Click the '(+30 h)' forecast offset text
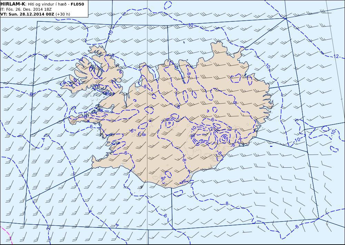345x245 pixels. [63, 14]
